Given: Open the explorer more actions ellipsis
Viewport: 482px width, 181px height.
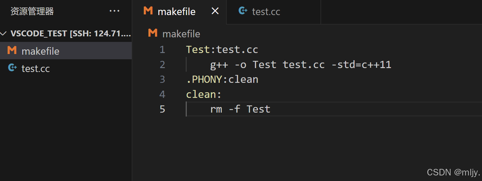Looking at the screenshot, I should point(114,11).
